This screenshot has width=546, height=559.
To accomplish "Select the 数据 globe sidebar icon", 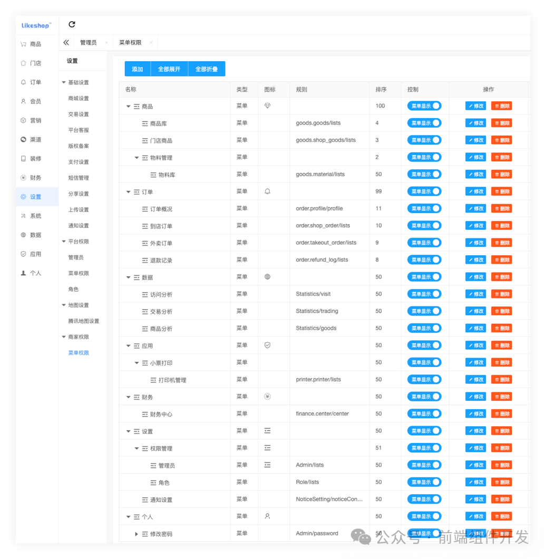I will [x=22, y=235].
